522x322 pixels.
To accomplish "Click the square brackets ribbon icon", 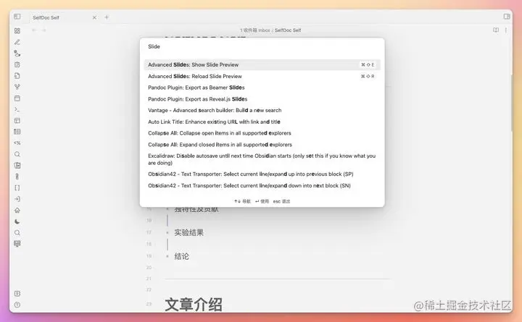I will (x=17, y=187).
